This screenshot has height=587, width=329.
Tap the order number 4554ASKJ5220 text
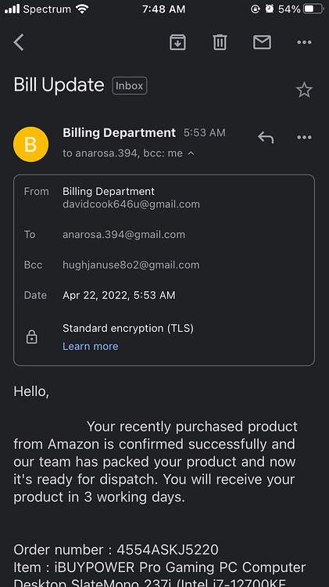[x=167, y=549]
